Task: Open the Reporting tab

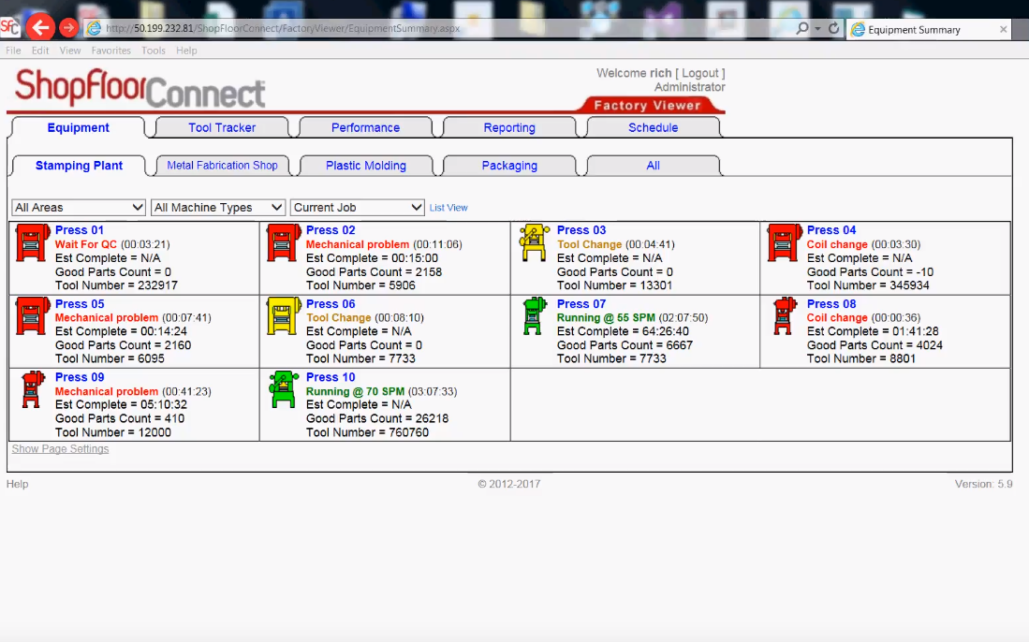Action: pyautogui.click(x=509, y=128)
